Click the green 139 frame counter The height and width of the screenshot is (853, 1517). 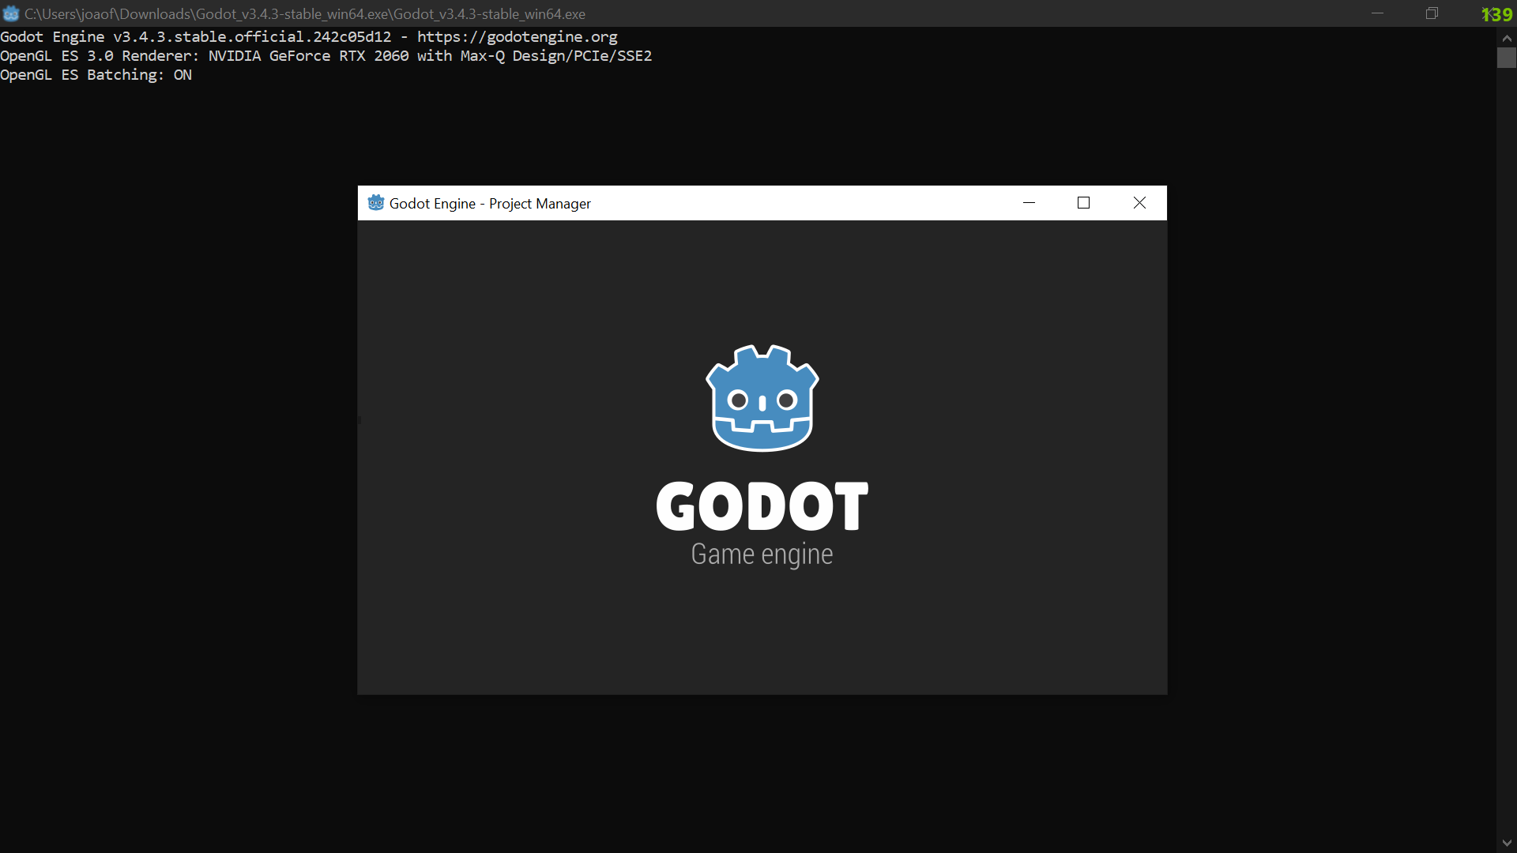point(1496,13)
